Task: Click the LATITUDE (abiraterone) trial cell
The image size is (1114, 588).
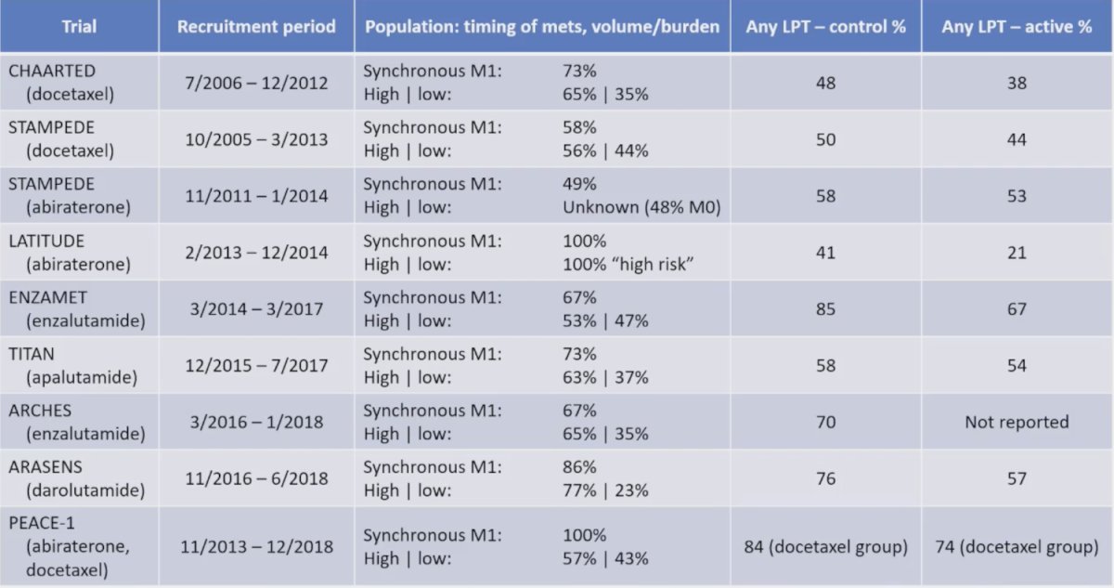Action: point(79,253)
